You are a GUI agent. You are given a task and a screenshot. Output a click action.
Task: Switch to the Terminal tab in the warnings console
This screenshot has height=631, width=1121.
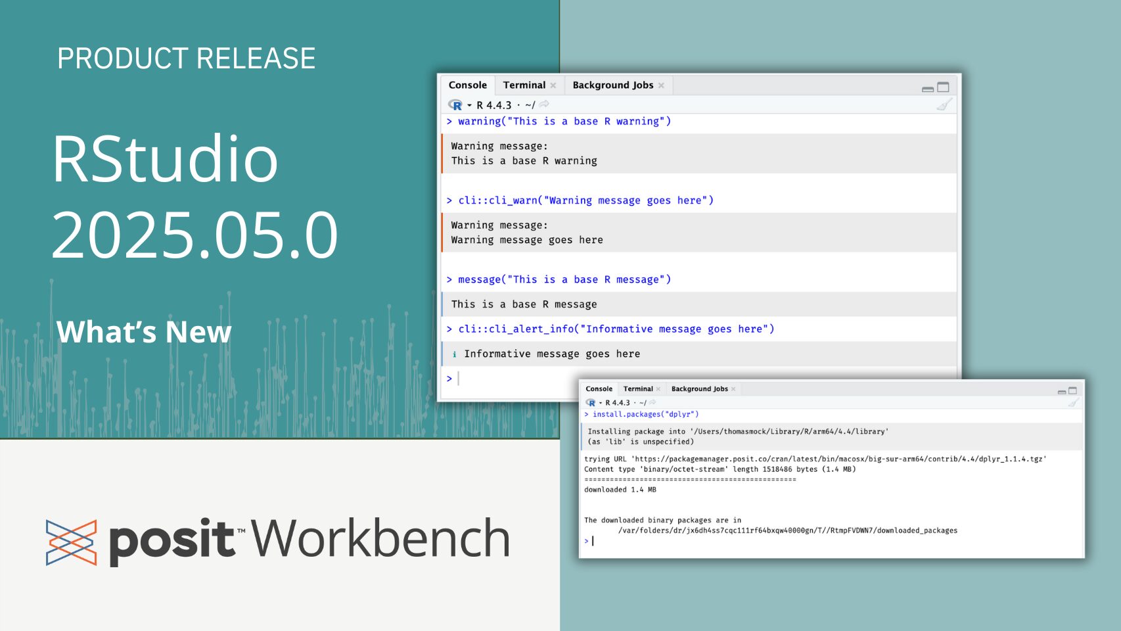(x=524, y=85)
